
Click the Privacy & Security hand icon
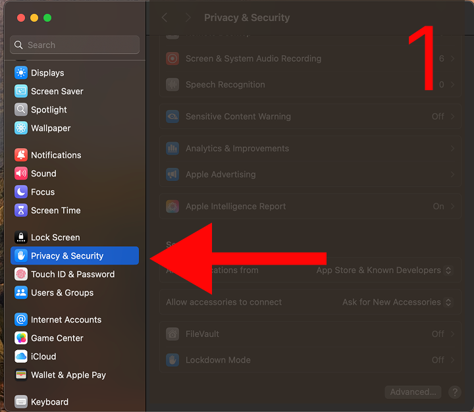pos(21,256)
